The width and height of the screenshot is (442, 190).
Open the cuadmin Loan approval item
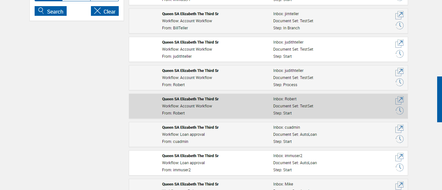400,129
